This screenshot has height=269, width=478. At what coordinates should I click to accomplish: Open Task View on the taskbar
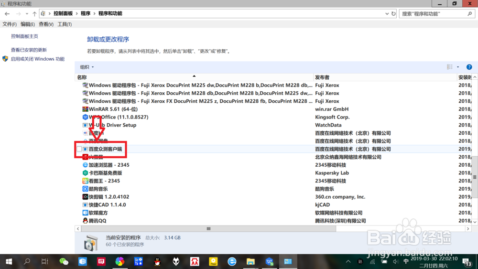[45, 261]
